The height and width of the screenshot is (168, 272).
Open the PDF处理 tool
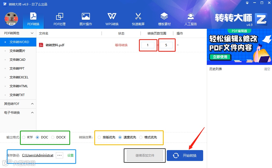(59, 19)
